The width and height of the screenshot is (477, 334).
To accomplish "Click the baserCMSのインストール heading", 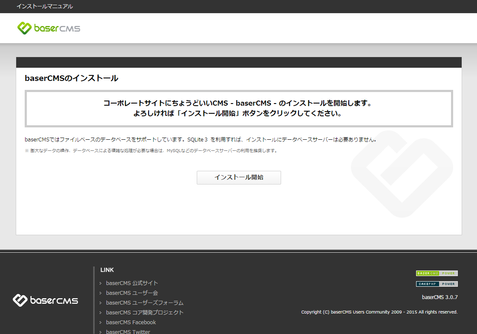I will 72,78.
